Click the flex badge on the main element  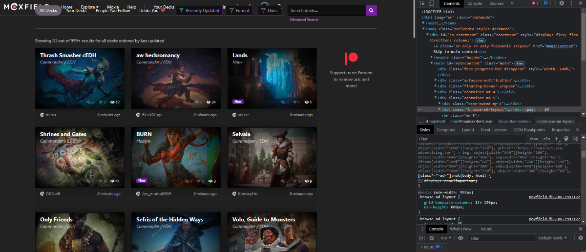519,63
